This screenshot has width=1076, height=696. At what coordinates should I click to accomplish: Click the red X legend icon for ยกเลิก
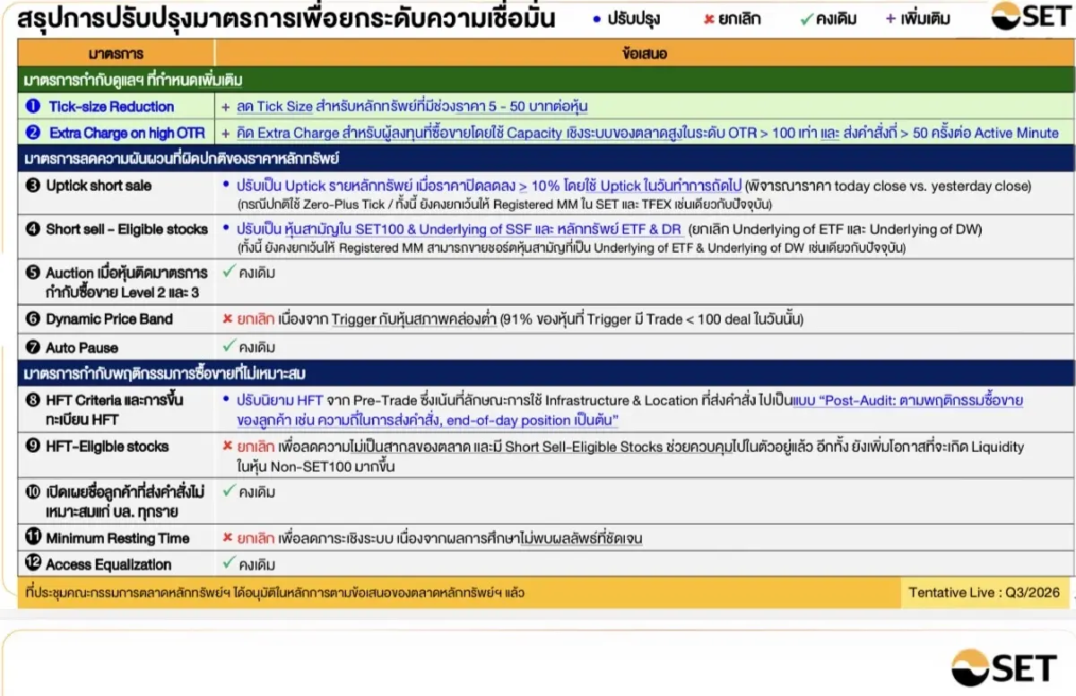click(708, 19)
